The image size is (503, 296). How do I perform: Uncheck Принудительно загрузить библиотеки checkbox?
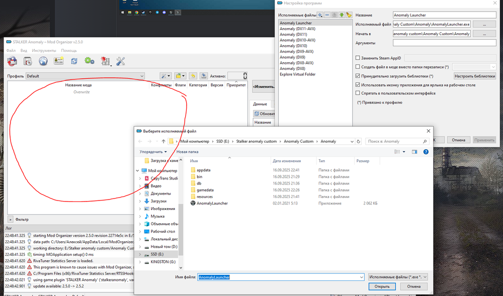pyautogui.click(x=358, y=76)
